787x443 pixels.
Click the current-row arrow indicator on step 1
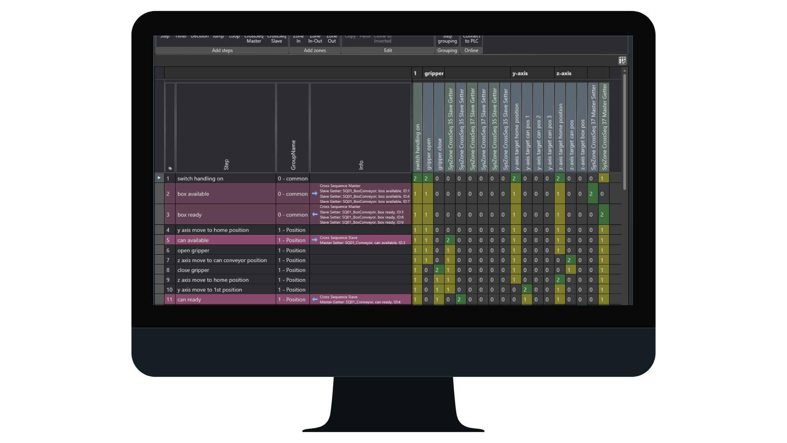[159, 178]
